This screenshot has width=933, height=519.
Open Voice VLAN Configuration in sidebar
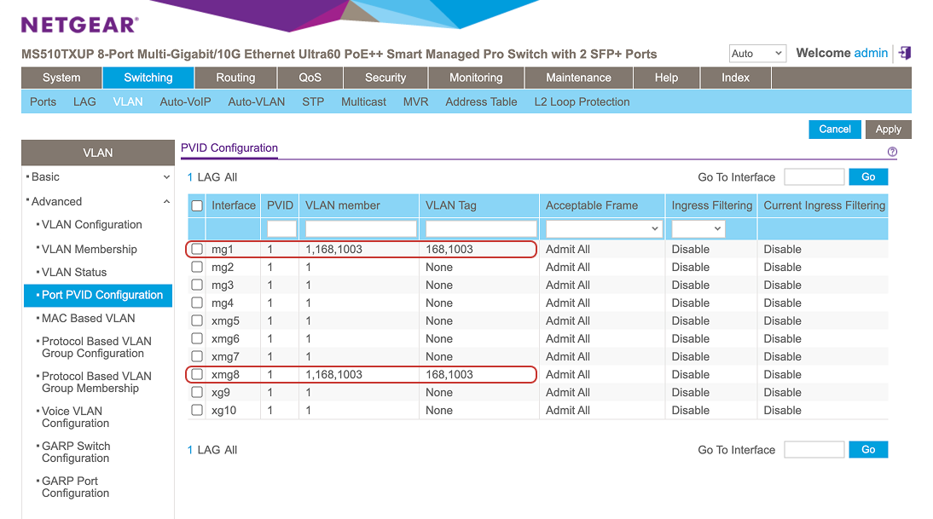75,418
